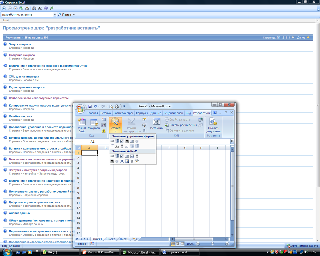Click the Help search text field
Viewport: 320px width, 256px height.
pos(27,15)
